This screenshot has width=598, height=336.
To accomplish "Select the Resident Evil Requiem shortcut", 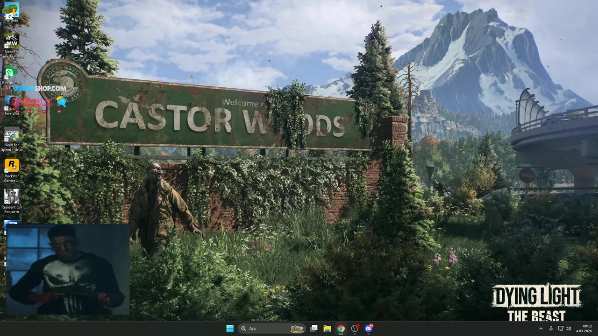I will [x=11, y=202].
